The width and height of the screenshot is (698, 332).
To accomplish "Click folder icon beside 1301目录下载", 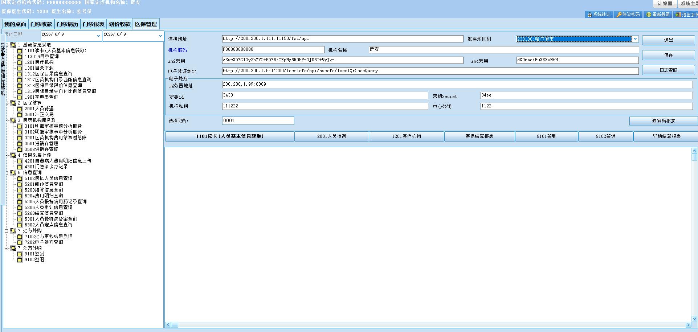I will click(20, 68).
